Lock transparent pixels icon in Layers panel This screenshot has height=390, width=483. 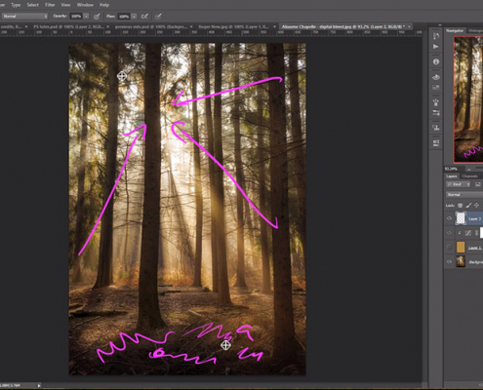[460, 206]
